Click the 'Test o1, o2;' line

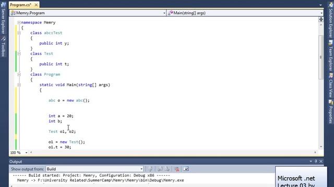click(62, 131)
